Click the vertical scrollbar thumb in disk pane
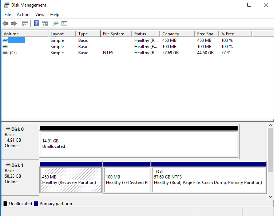The image size is (274, 216). [270, 150]
